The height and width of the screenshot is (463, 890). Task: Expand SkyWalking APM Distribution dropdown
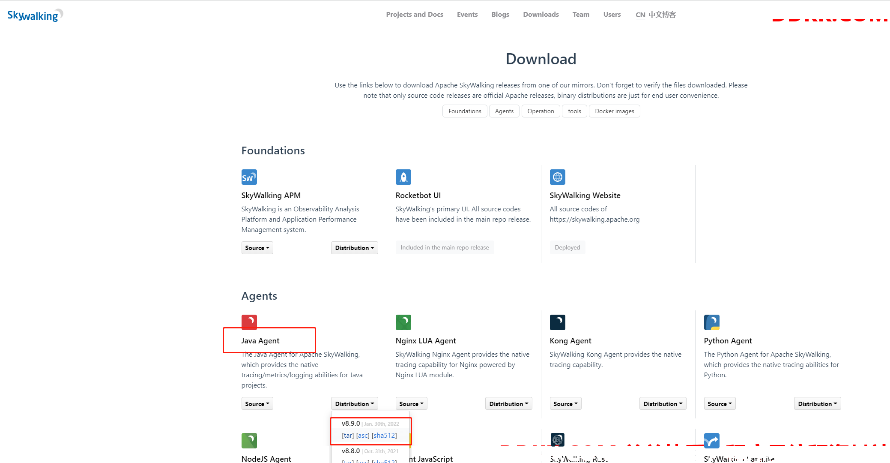(354, 248)
